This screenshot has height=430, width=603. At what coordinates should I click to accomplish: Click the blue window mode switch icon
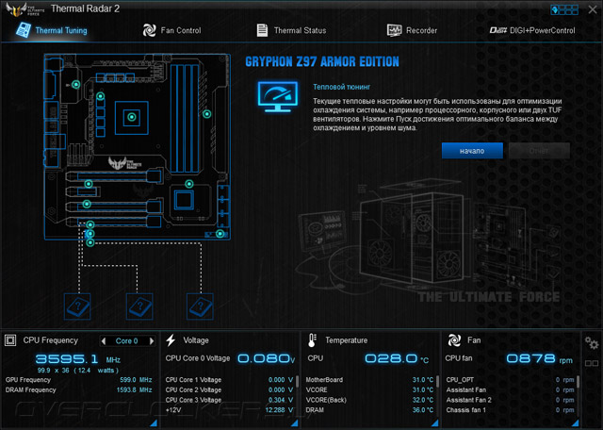tap(564, 9)
